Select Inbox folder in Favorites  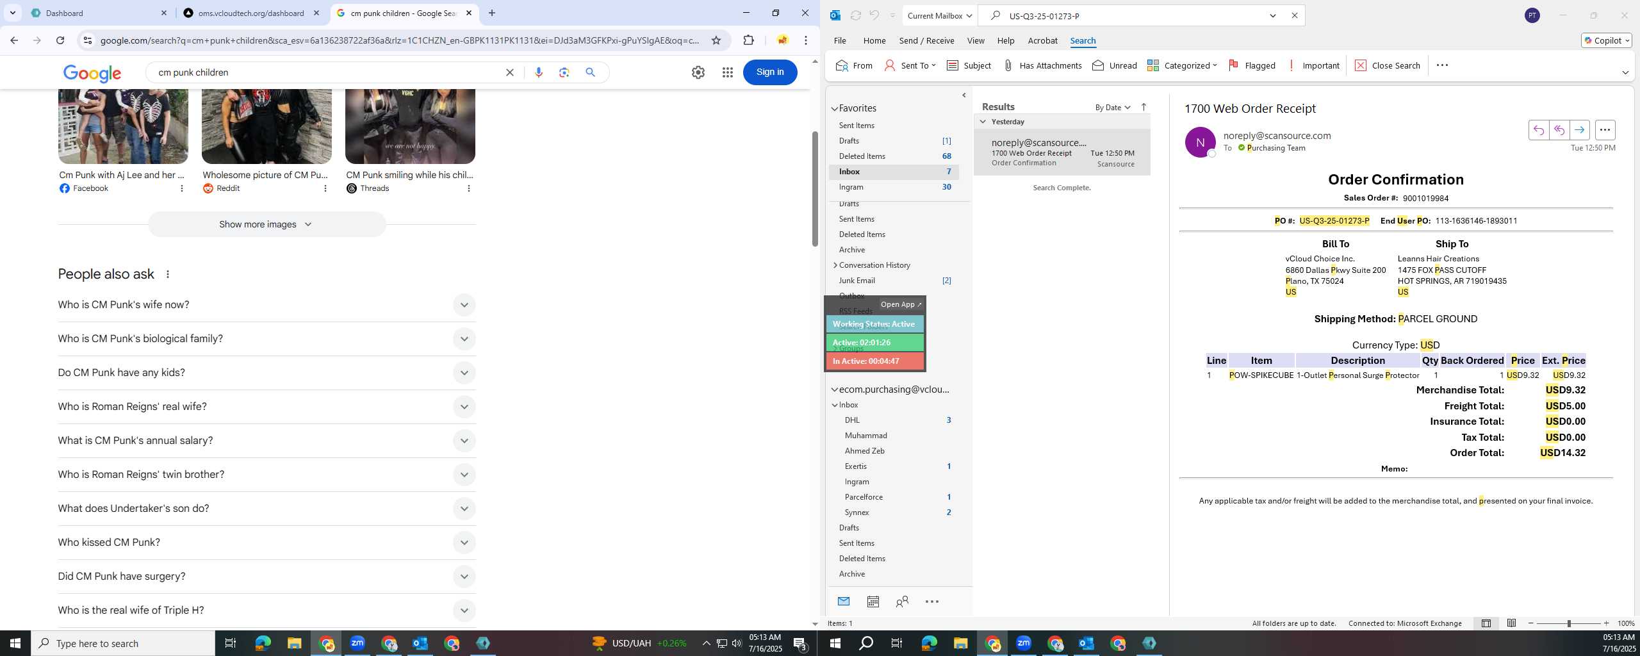pos(894,172)
